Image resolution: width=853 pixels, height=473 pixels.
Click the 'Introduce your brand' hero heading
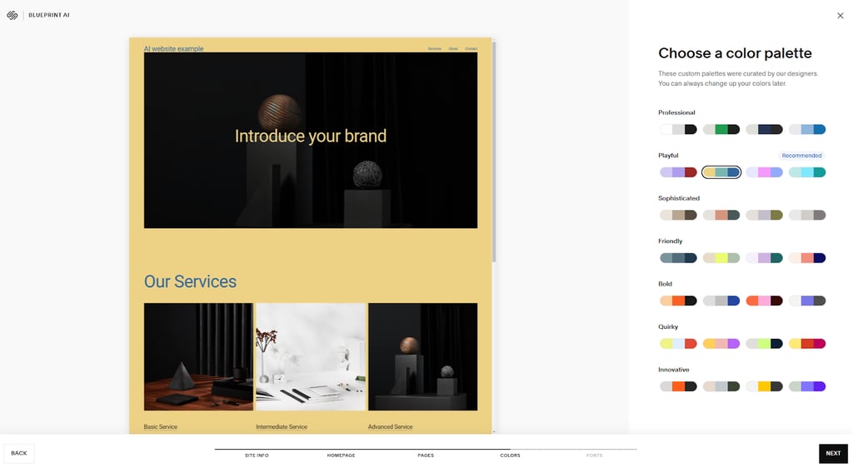coord(311,136)
